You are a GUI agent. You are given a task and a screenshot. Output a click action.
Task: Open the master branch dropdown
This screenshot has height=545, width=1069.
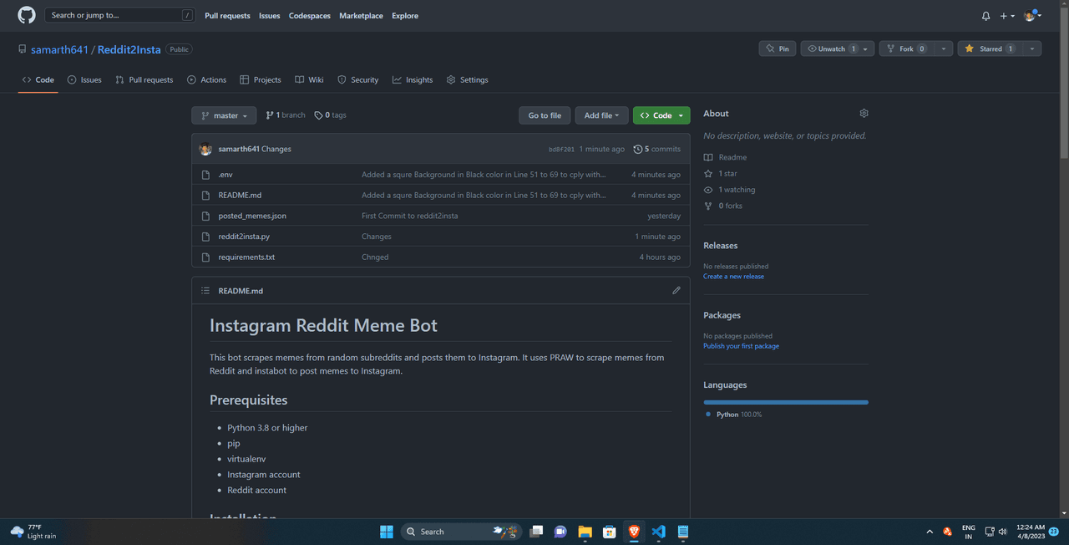(224, 115)
